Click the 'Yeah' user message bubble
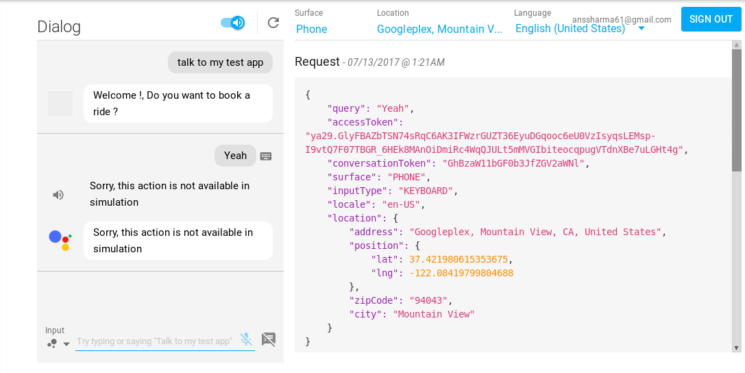 pyautogui.click(x=235, y=156)
